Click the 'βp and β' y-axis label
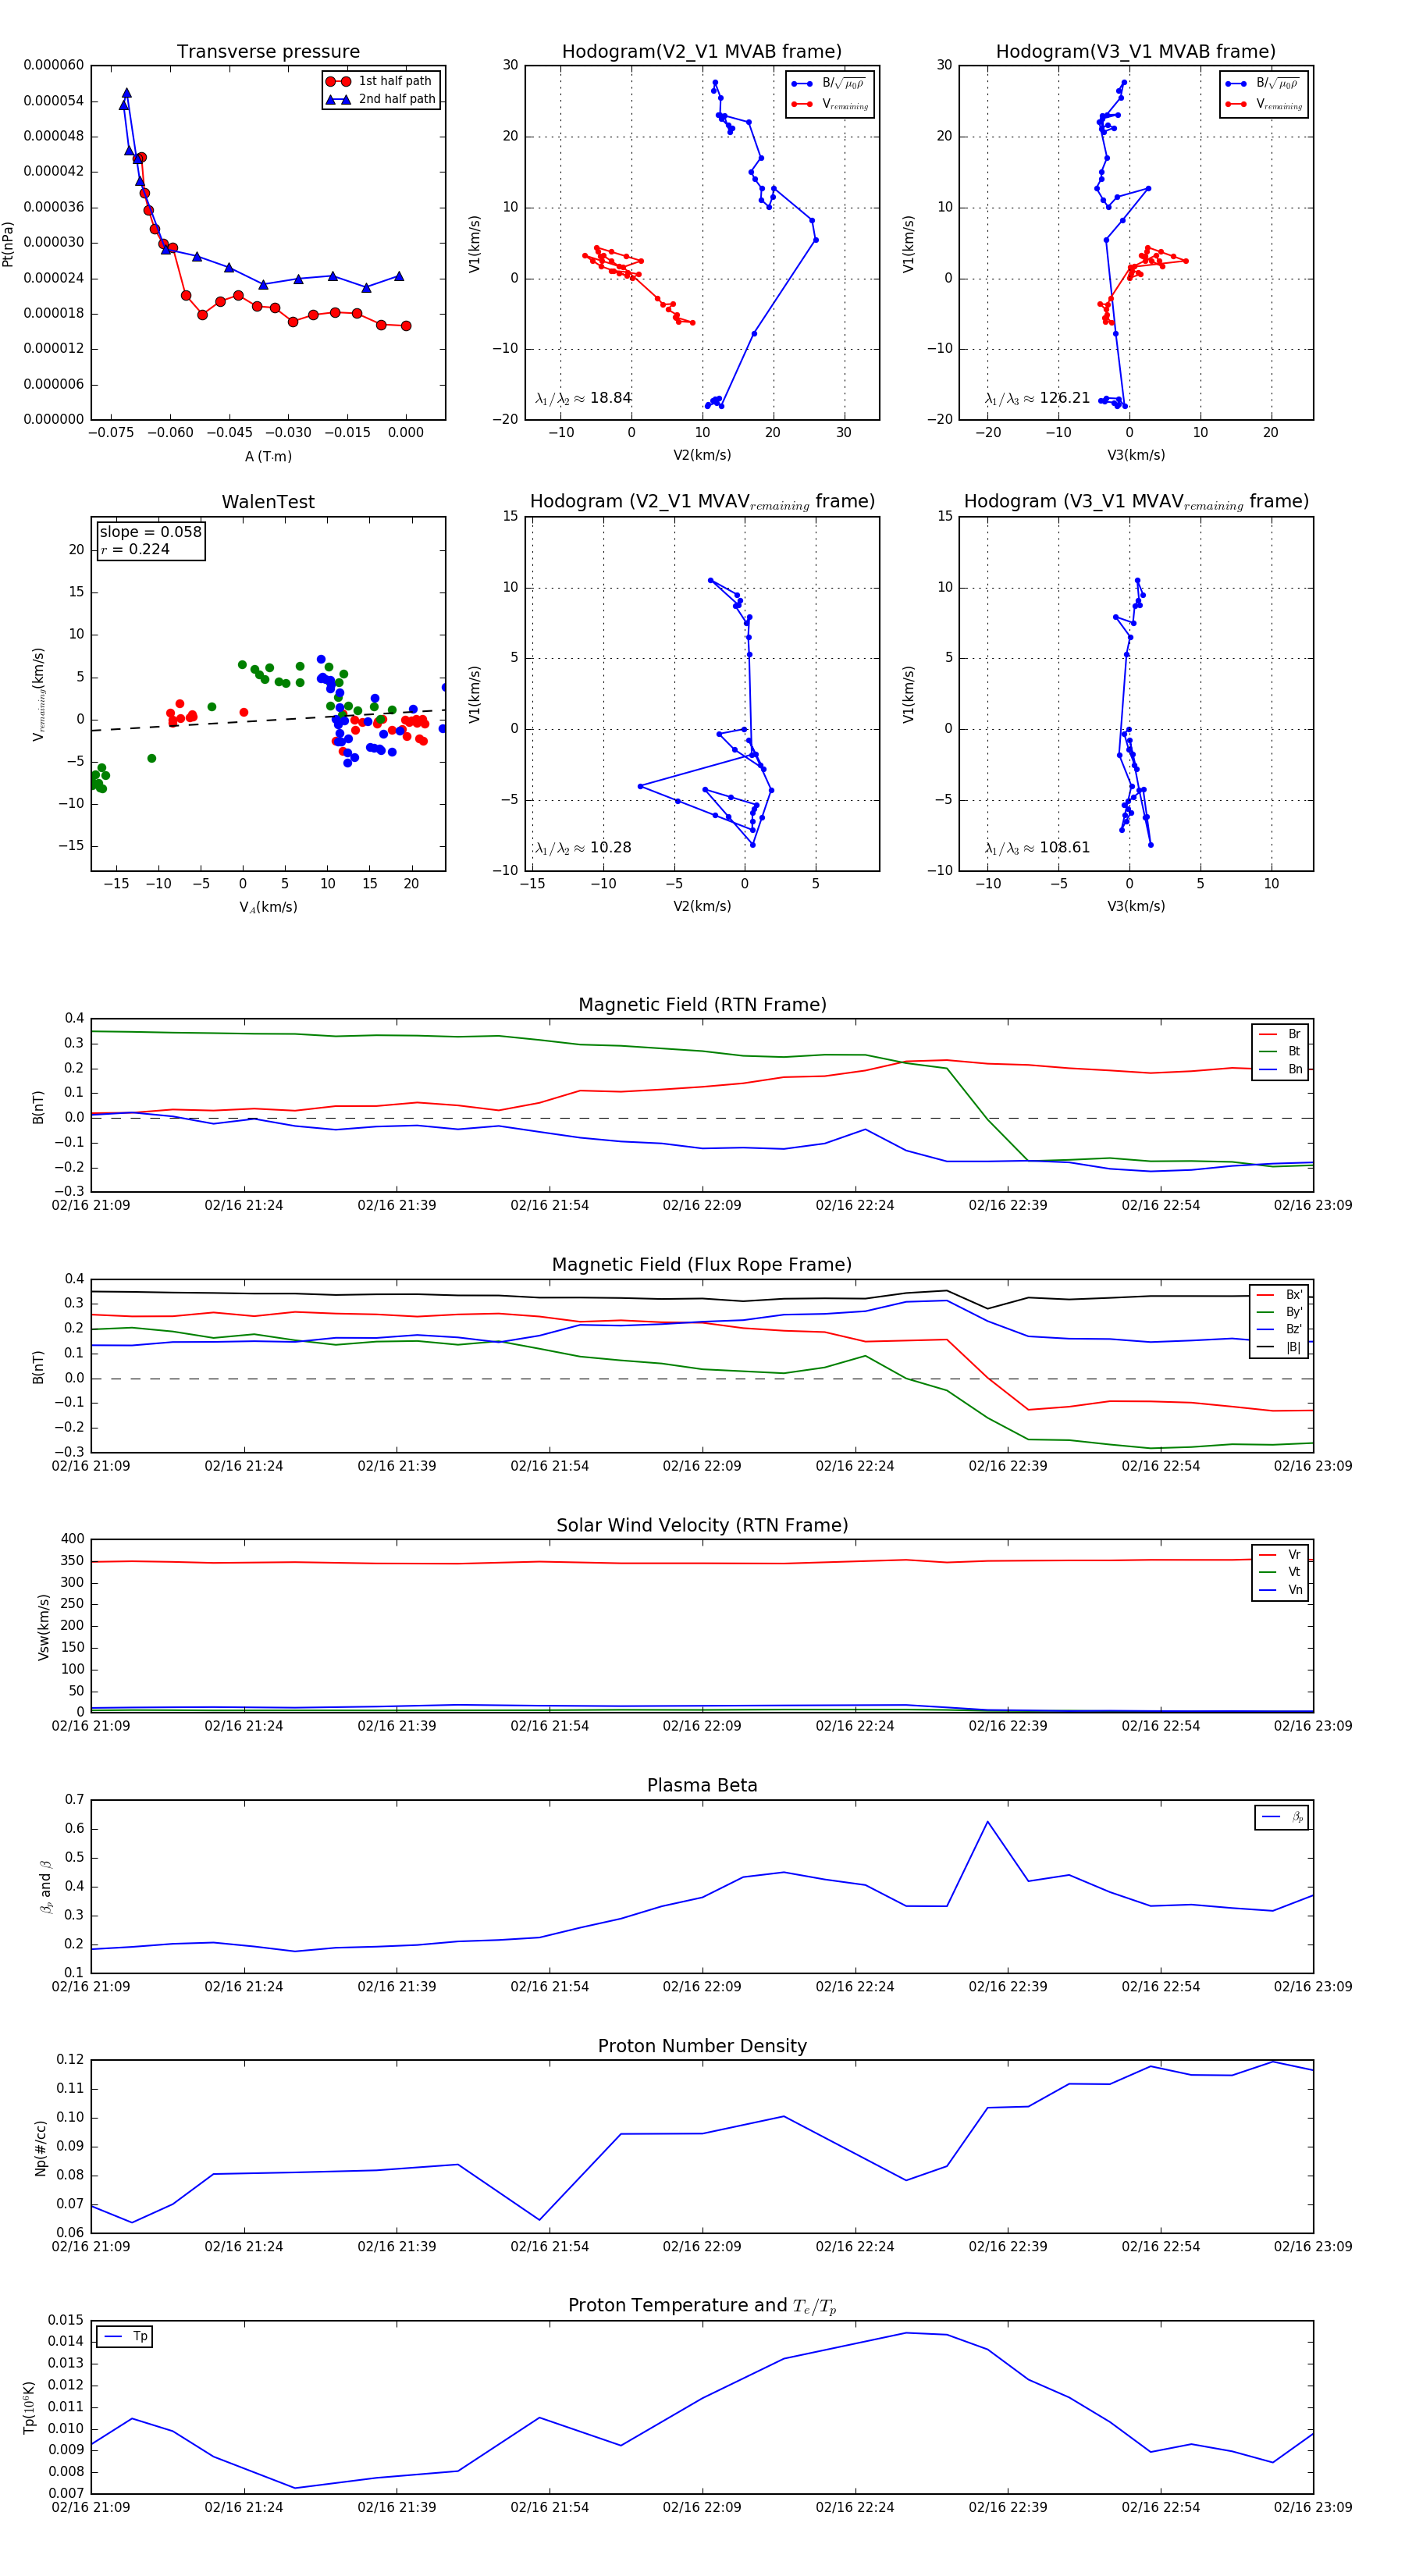Image resolution: width=1405 pixels, height=2576 pixels. point(45,1887)
